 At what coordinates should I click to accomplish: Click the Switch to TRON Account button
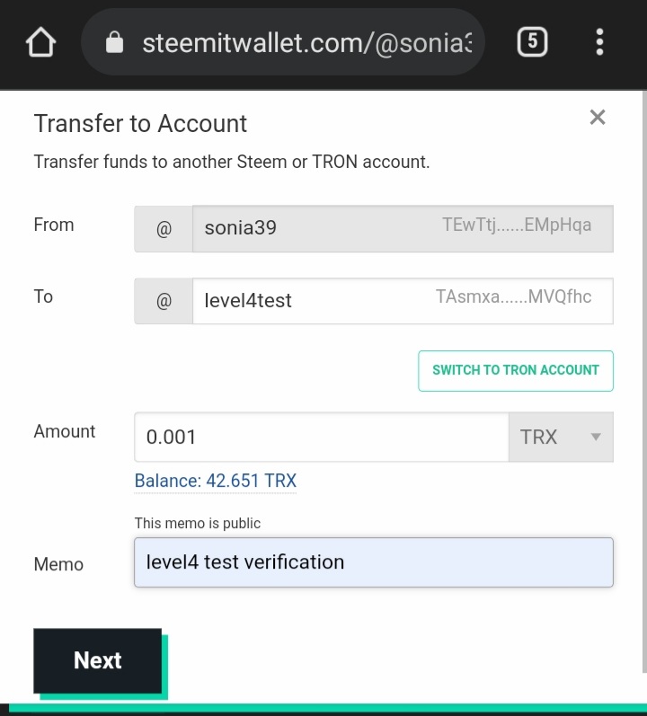516,370
